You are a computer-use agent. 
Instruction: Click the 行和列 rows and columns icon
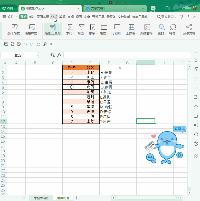coord(117,27)
